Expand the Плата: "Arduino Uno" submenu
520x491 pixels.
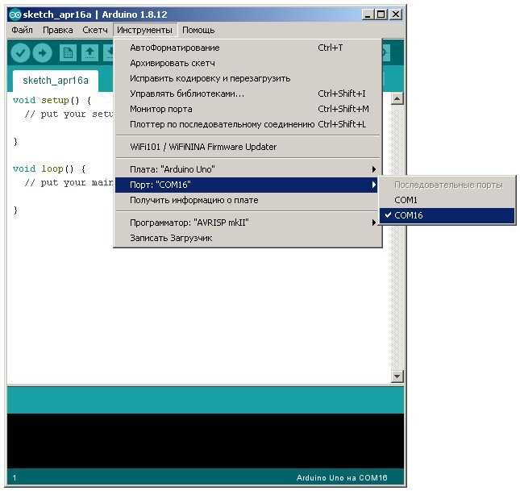[x=248, y=169]
